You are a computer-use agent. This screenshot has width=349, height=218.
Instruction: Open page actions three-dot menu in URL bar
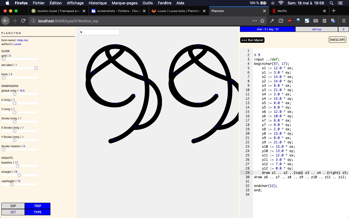(x=254, y=21)
